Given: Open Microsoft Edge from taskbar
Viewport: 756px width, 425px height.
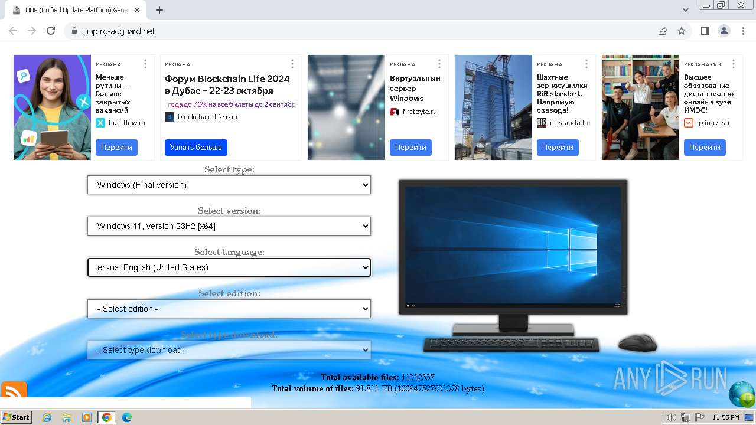Looking at the screenshot, I should pyautogui.click(x=126, y=417).
